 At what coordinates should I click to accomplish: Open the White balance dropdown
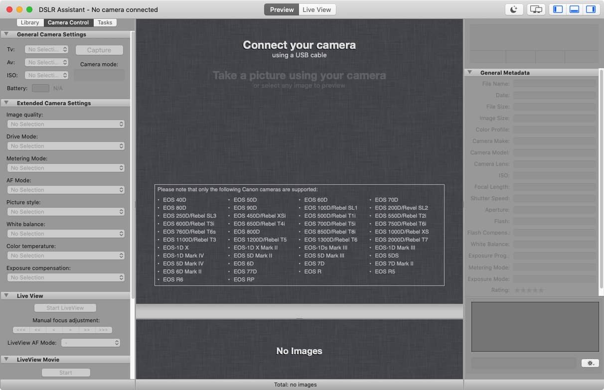[x=66, y=234]
